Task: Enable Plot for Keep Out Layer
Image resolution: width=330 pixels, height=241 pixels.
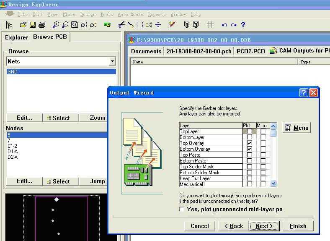Action: tap(249, 178)
